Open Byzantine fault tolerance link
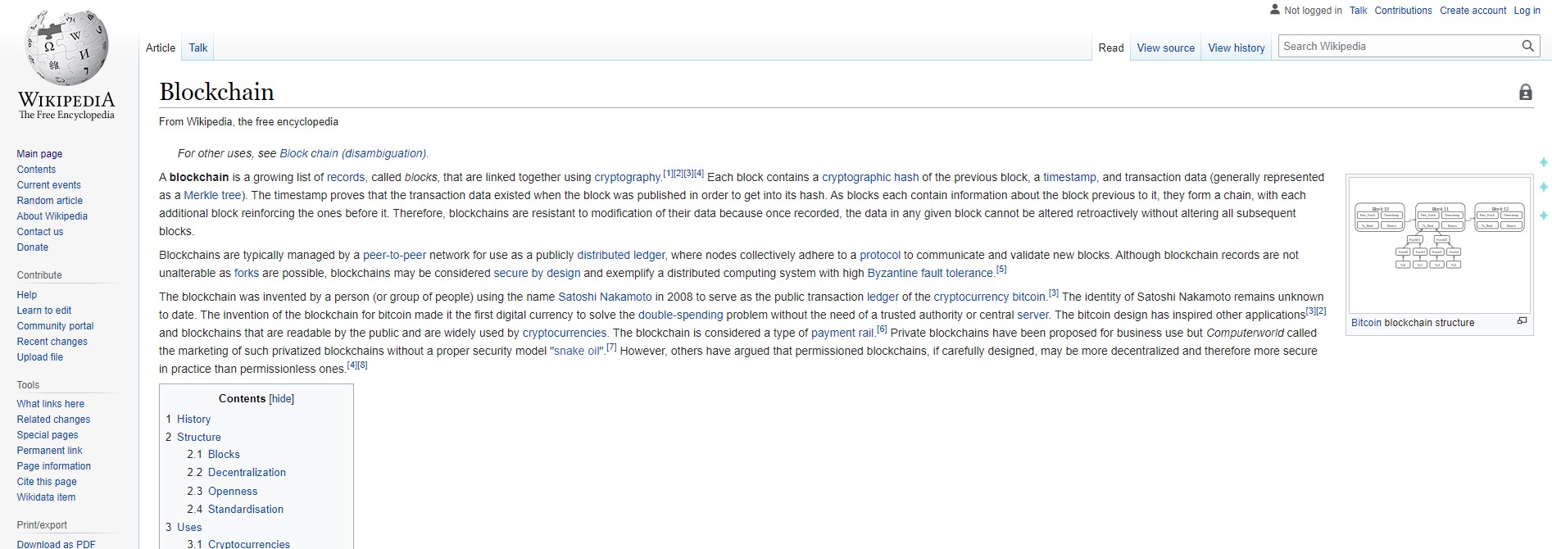1552x549 pixels. [930, 273]
